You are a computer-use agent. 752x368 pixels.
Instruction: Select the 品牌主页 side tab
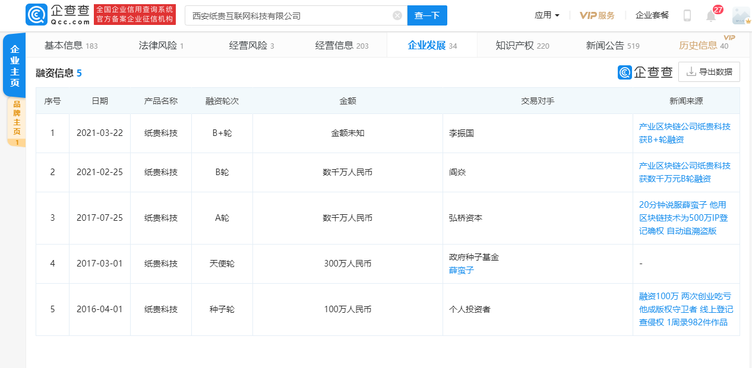(17, 122)
